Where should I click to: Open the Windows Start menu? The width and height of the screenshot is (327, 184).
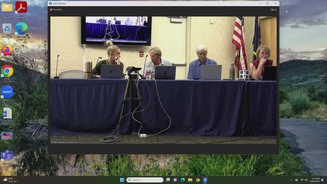122,180
